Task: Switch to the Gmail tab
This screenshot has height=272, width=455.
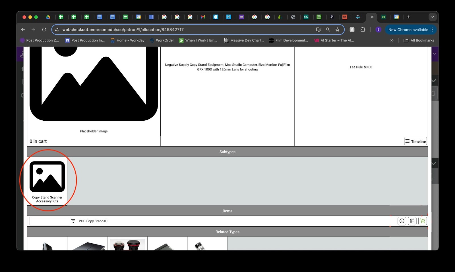Action: coord(203,17)
